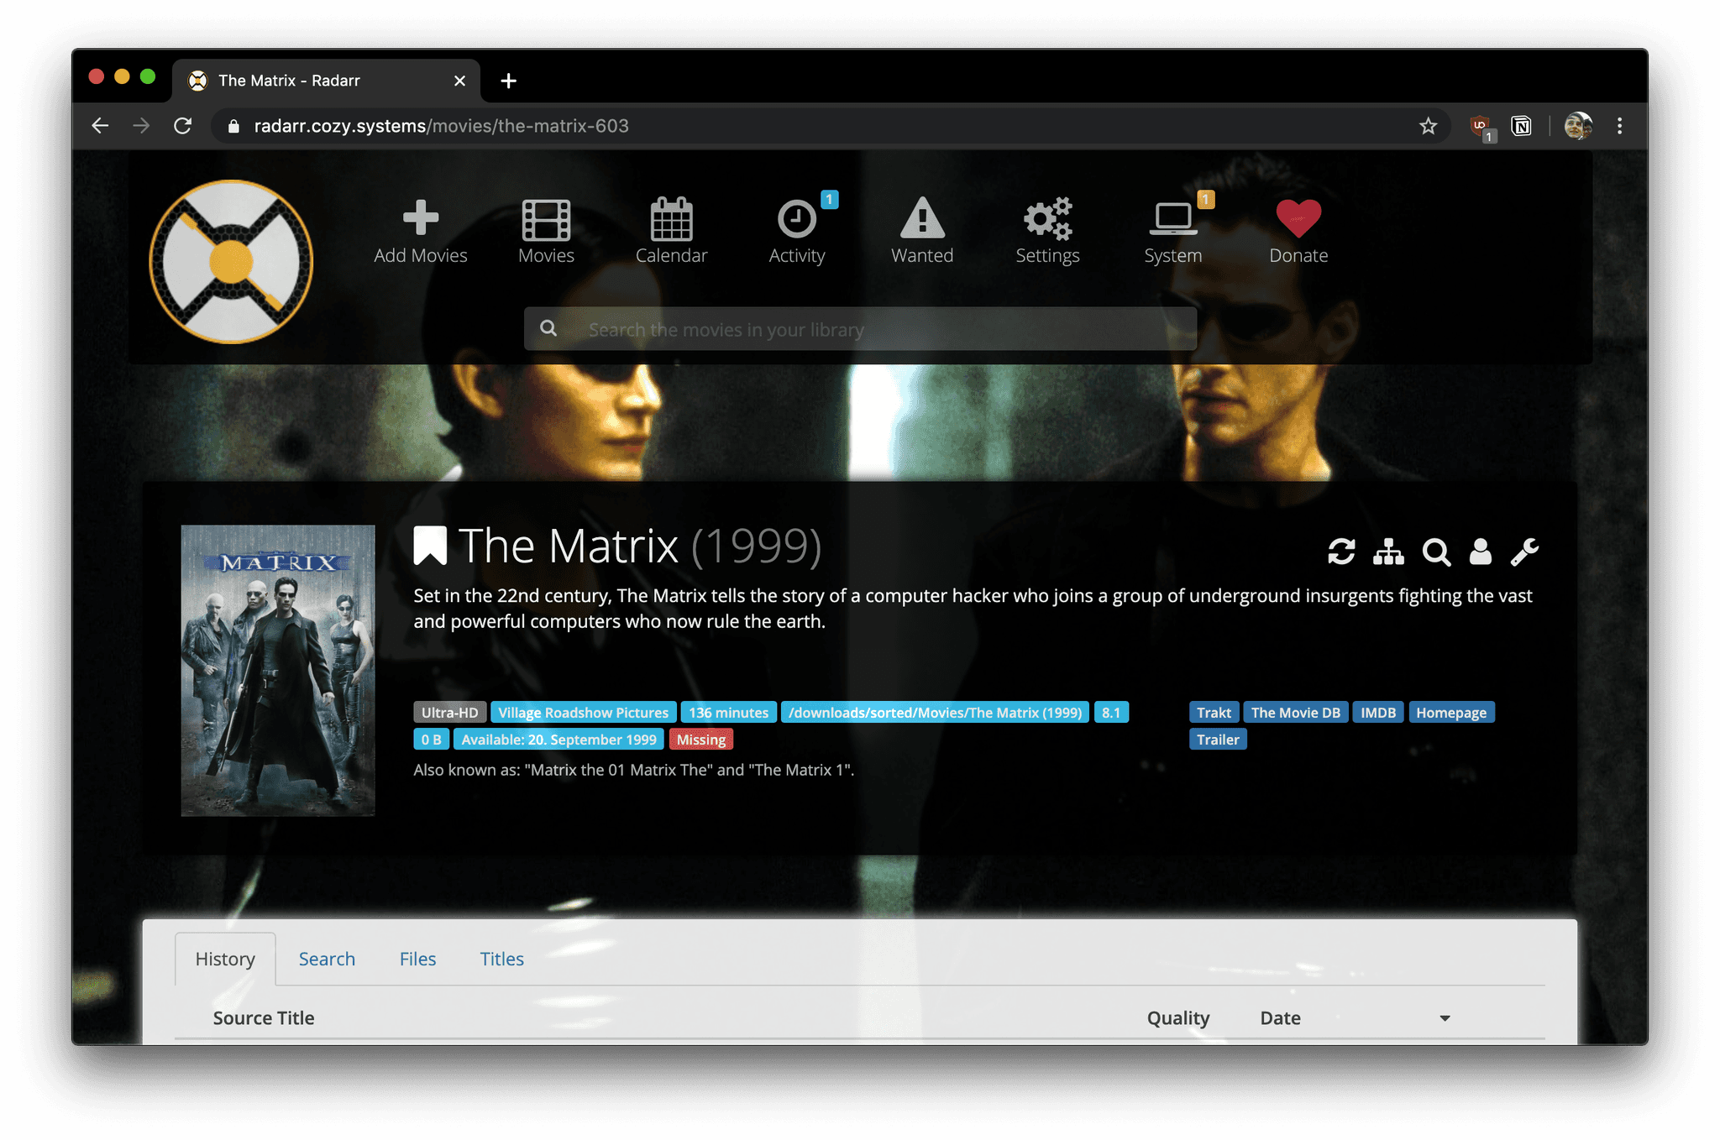Screen dimensions: 1720x1140
Task: Refresh movie info with the sync icon
Action: point(1341,552)
